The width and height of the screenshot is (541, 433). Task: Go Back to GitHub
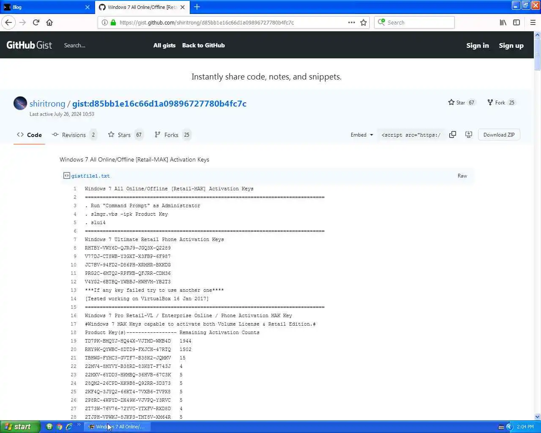tap(203, 45)
